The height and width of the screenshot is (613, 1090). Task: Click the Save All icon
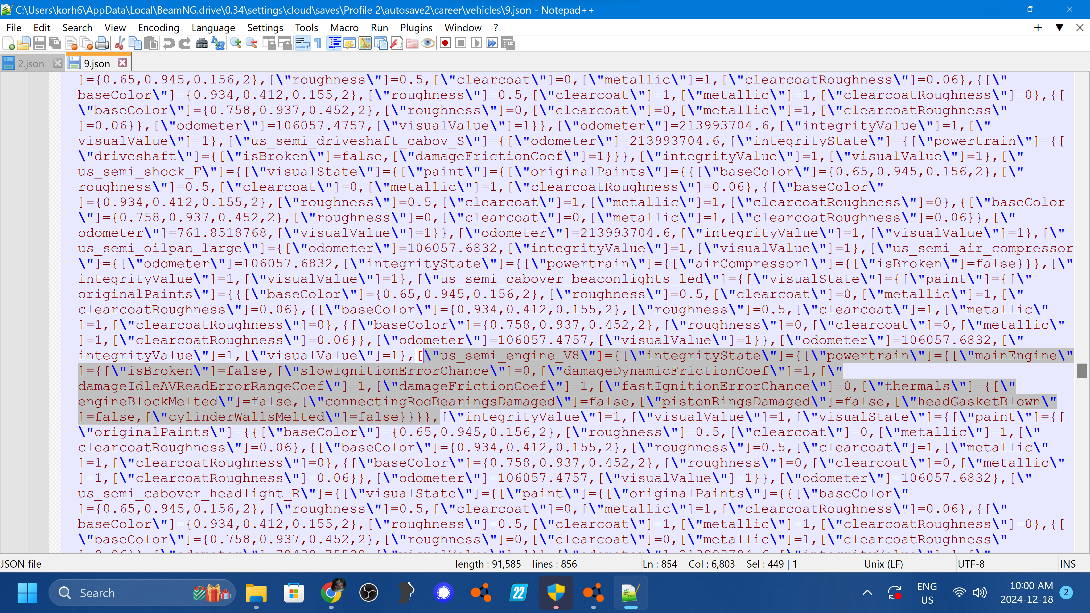click(55, 43)
